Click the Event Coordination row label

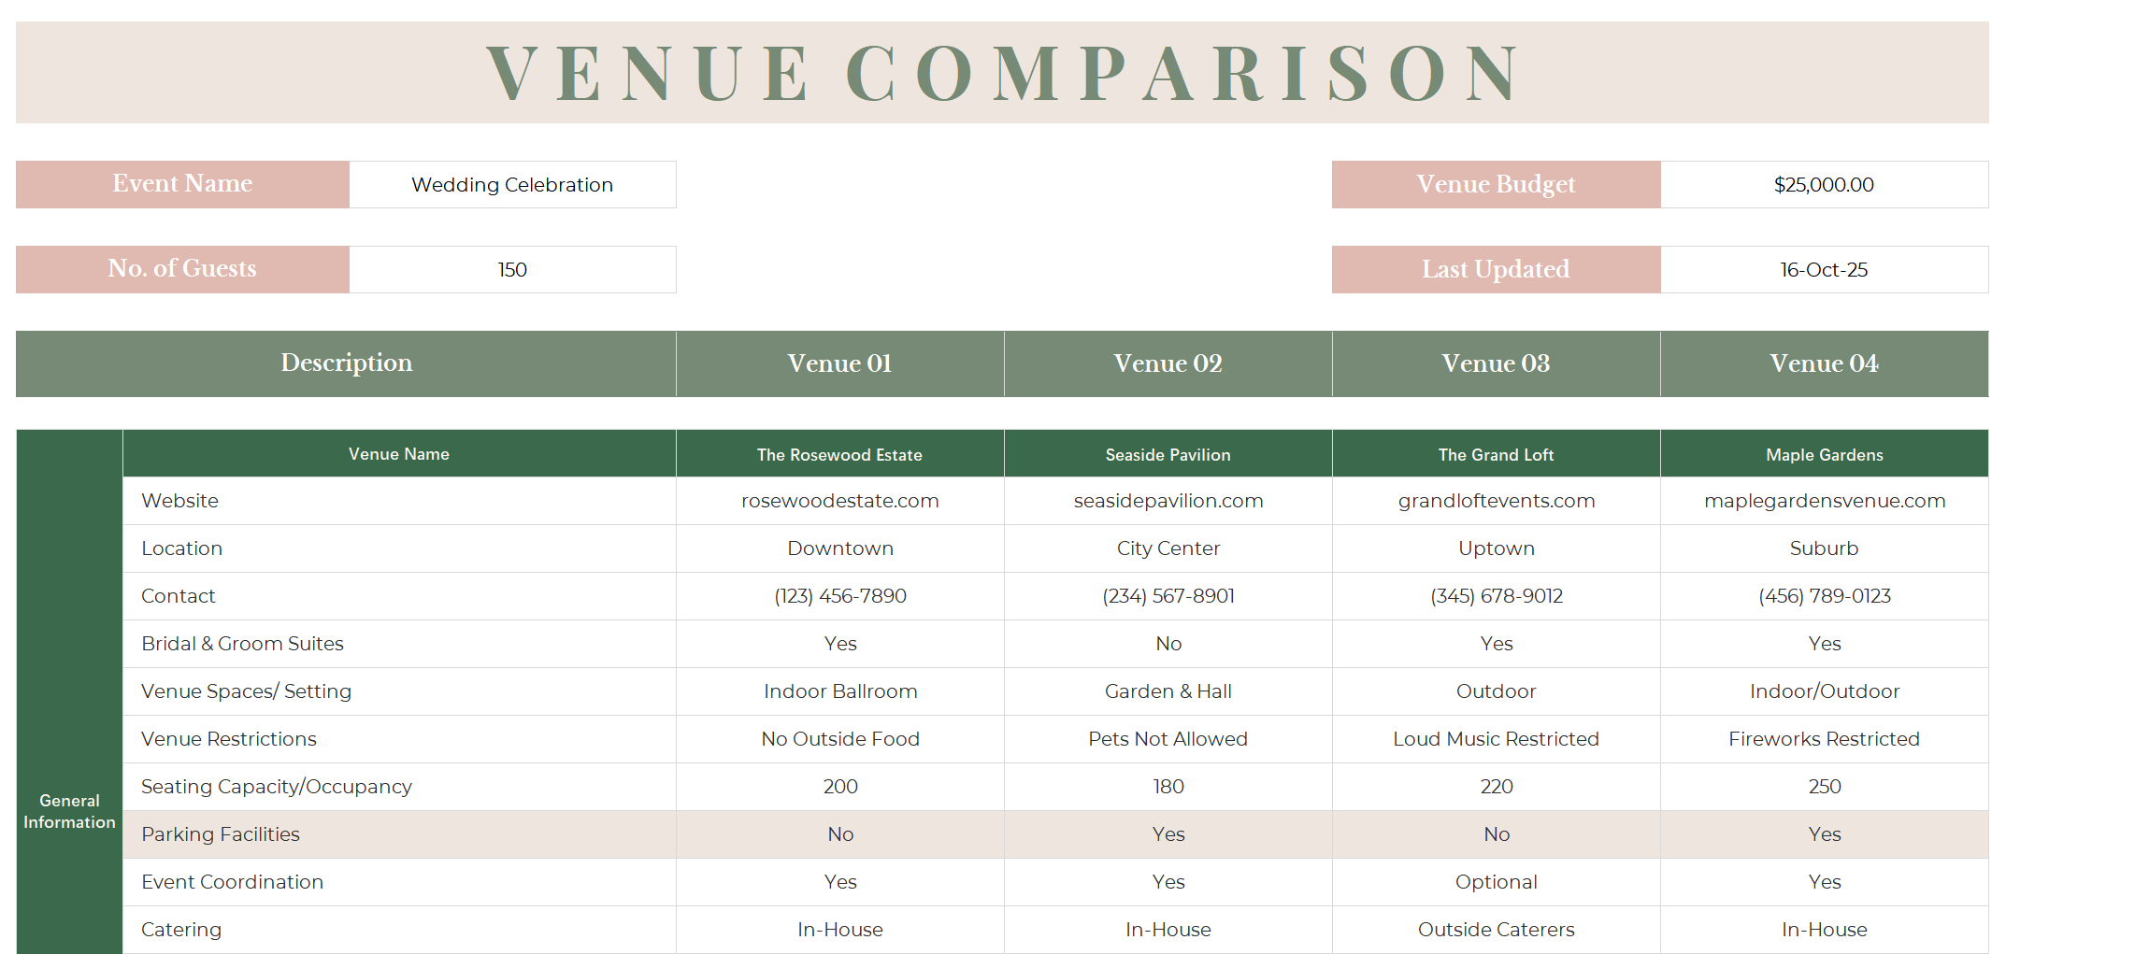399,882
